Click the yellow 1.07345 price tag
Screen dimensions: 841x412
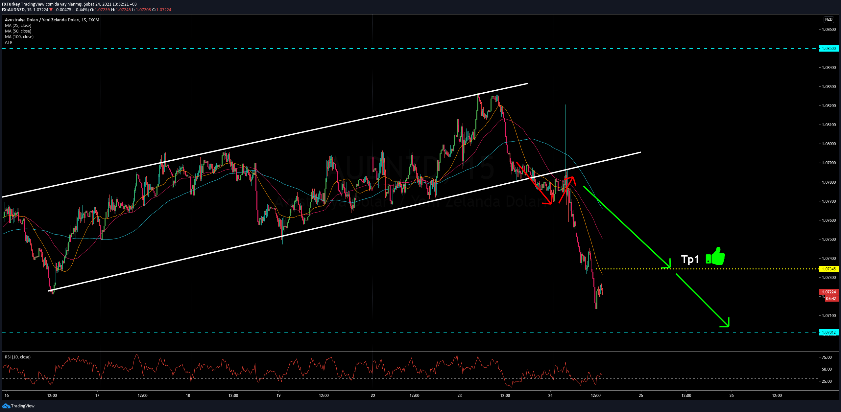tap(829, 269)
